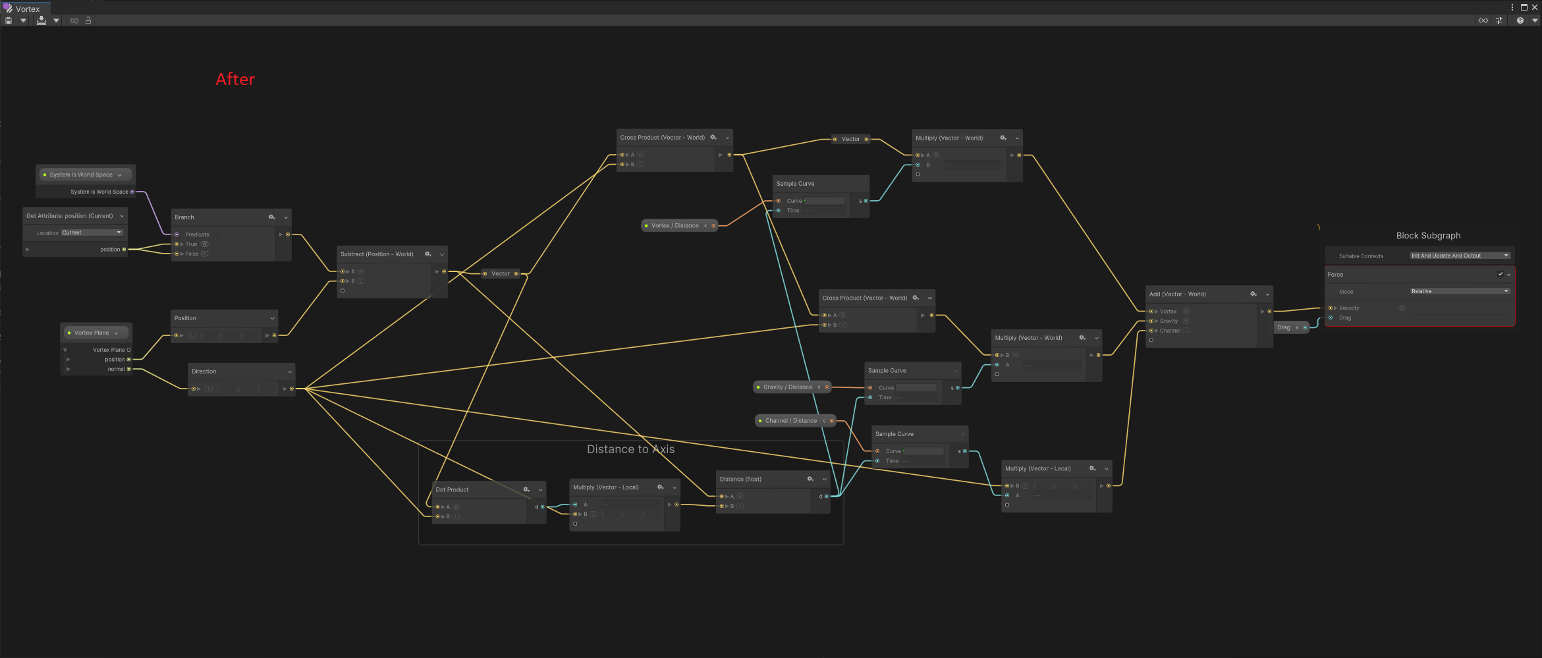Click the Save asset icon in toolbar
This screenshot has height=658, width=1542.
tap(9, 20)
